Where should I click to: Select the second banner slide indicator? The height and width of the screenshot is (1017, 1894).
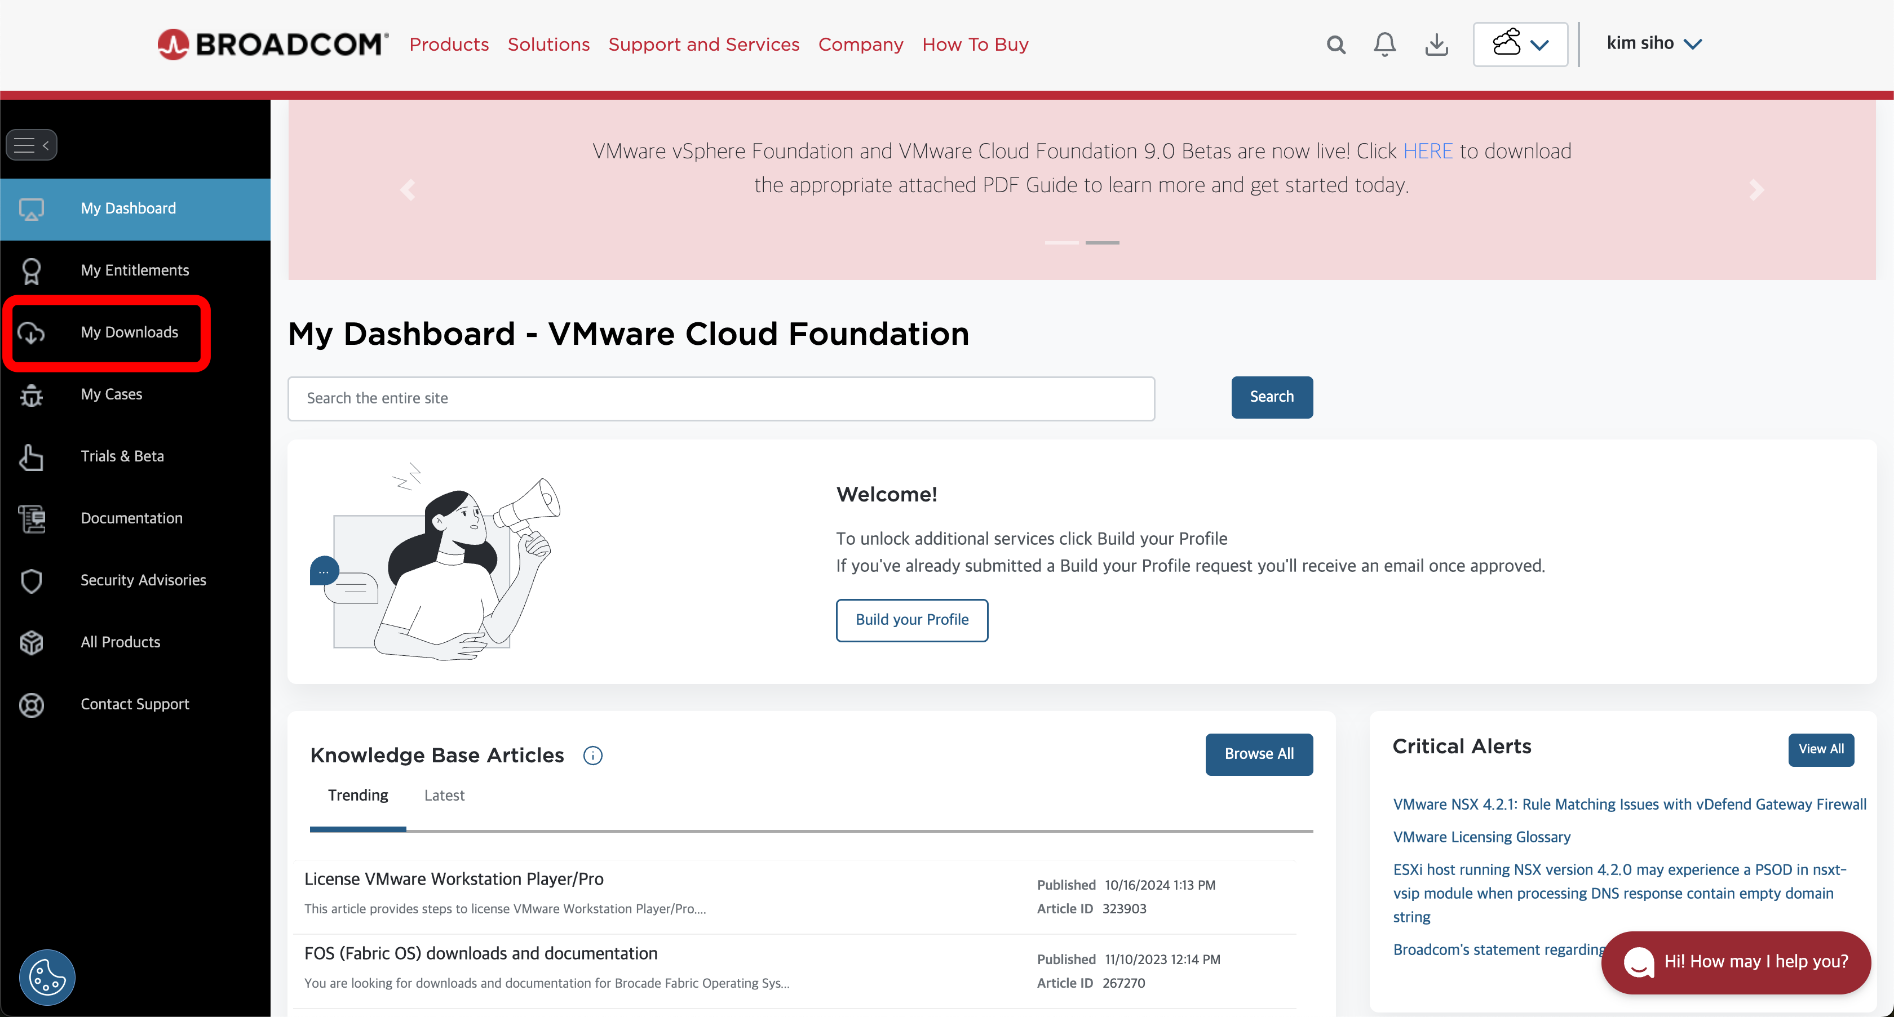[x=1101, y=242]
